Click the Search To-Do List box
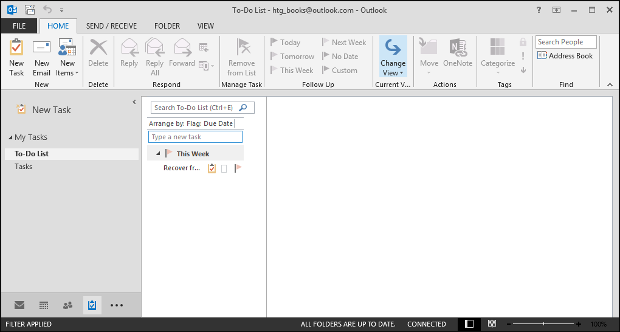This screenshot has height=332, width=620. coord(194,108)
